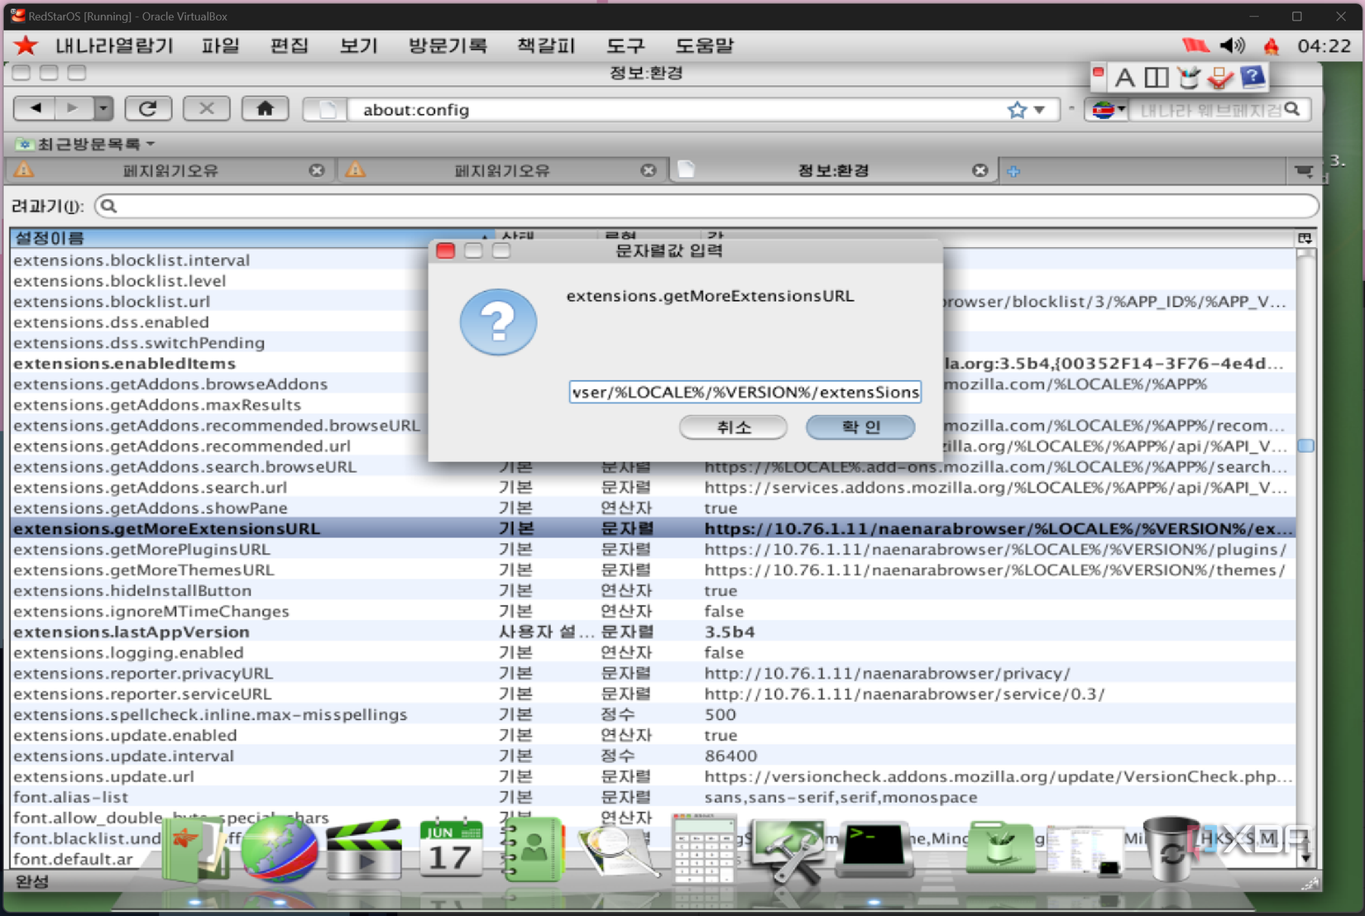Select the dual-pane view icon in floating palette

click(x=1156, y=77)
